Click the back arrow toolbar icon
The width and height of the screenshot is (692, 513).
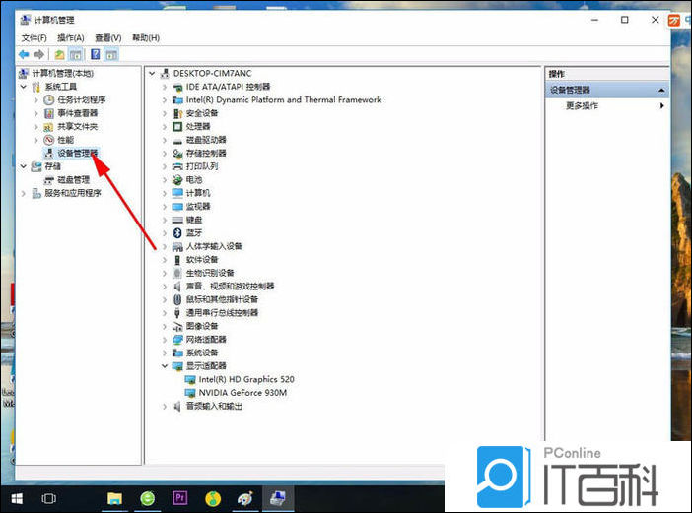click(24, 55)
